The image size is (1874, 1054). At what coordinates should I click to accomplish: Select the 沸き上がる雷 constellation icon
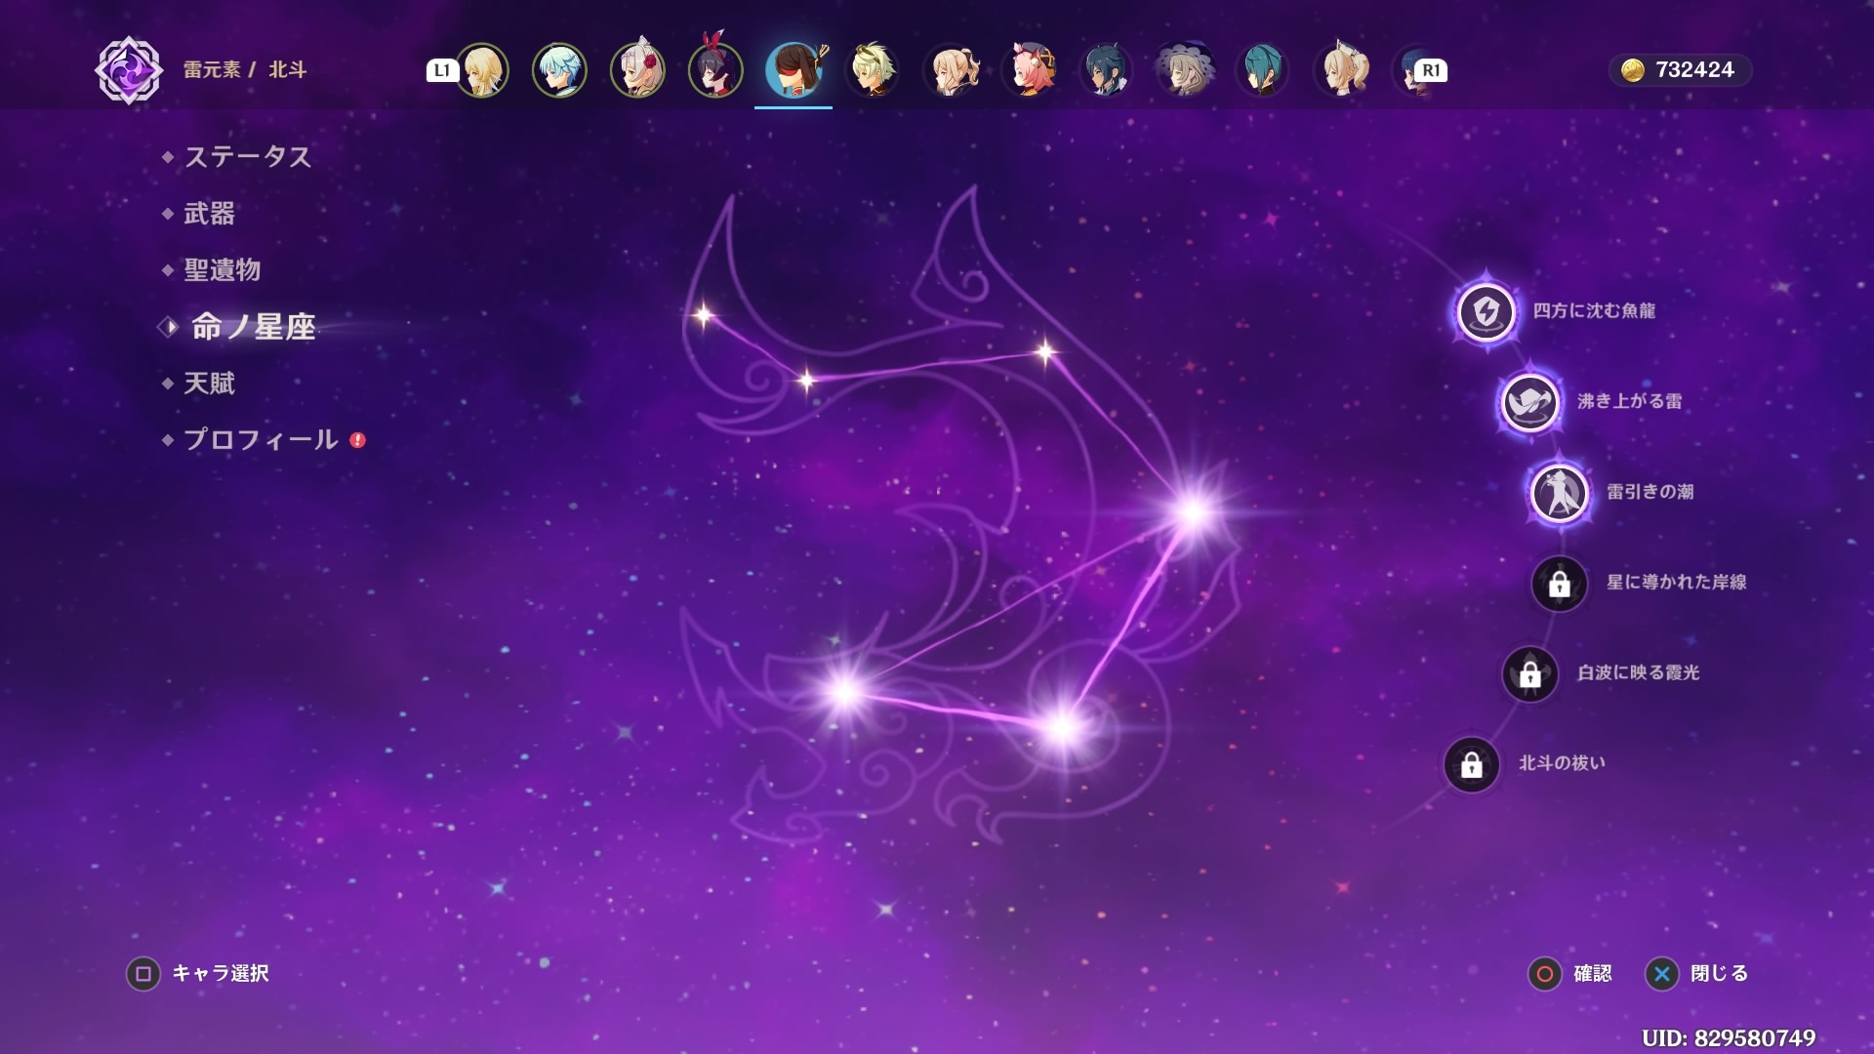click(1529, 401)
